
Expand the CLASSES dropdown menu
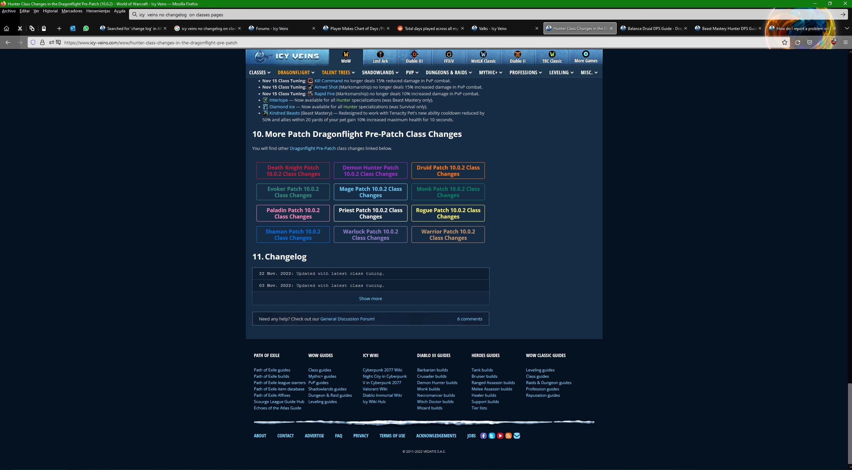click(260, 72)
